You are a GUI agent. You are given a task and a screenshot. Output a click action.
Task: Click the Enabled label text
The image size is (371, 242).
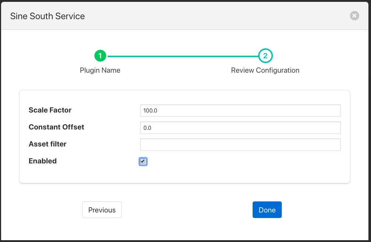click(43, 161)
